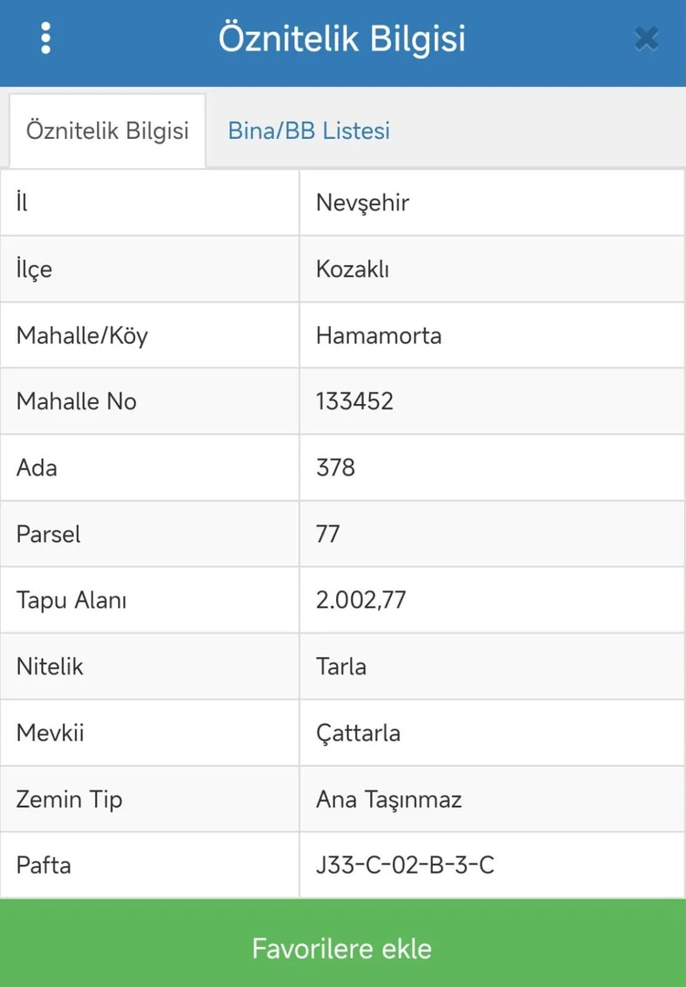
Task: Select the Parsel value 77
Action: tap(328, 534)
